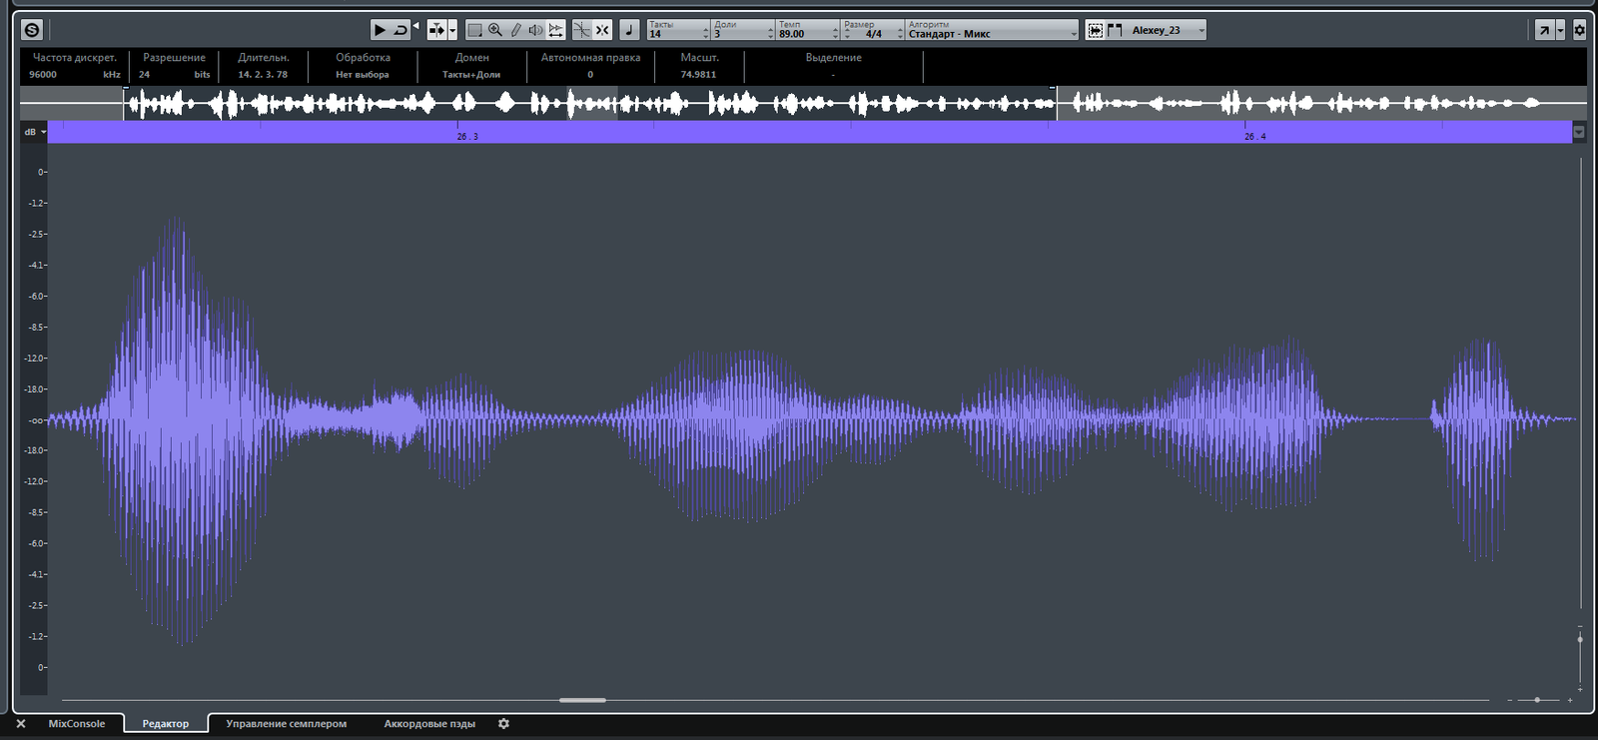Screen dimensions: 1598x740
Task: Click Автономная правка value 0
Action: 590,74
